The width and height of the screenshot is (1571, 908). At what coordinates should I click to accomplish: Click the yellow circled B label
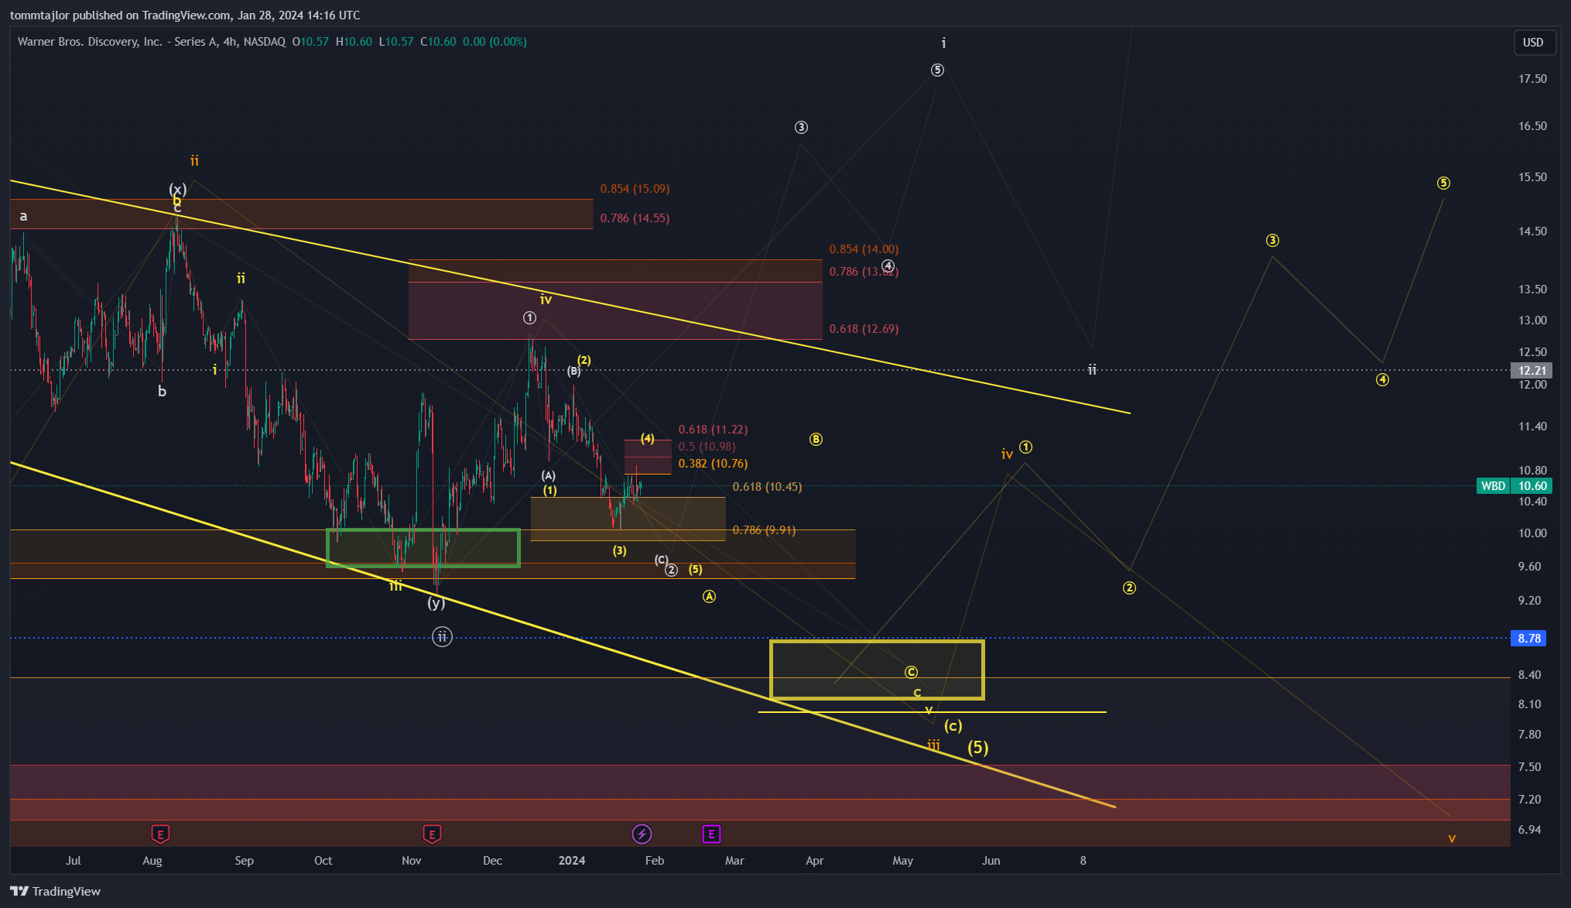(816, 440)
